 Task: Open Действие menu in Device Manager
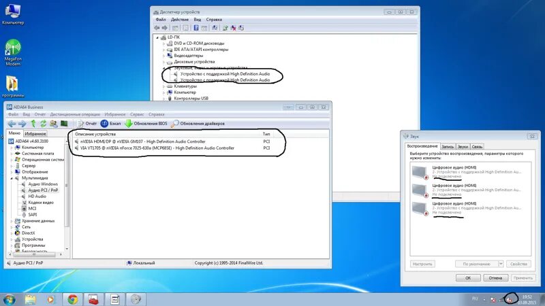coord(180,20)
